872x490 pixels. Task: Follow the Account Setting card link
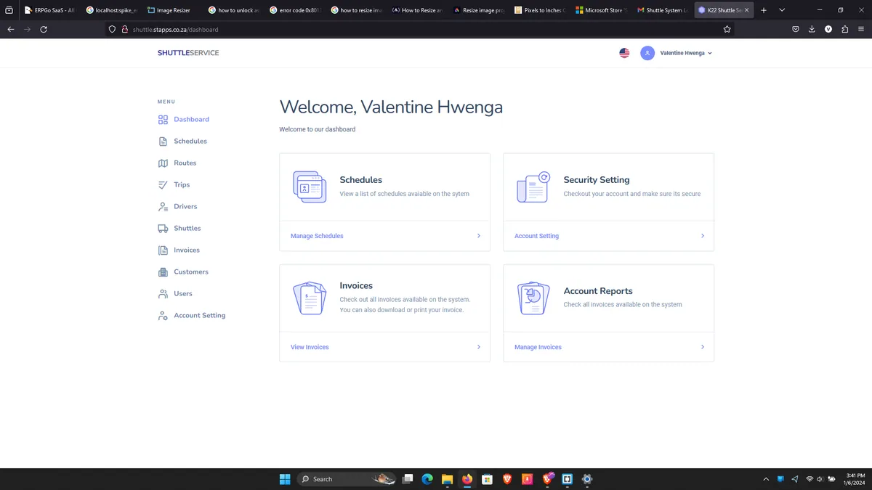point(536,236)
